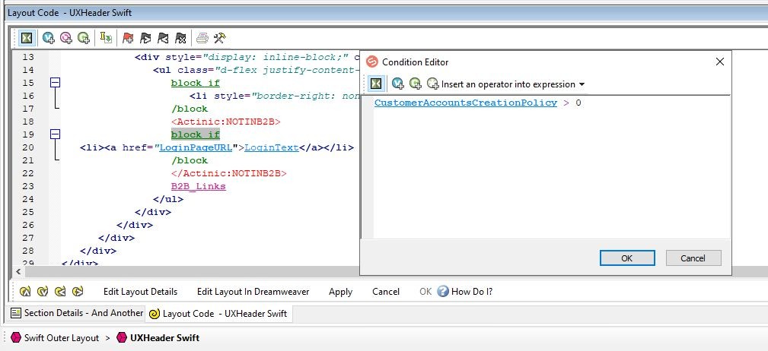Click blue variable icon in Condition Editor
The height and width of the screenshot is (351, 768).
[x=398, y=84]
